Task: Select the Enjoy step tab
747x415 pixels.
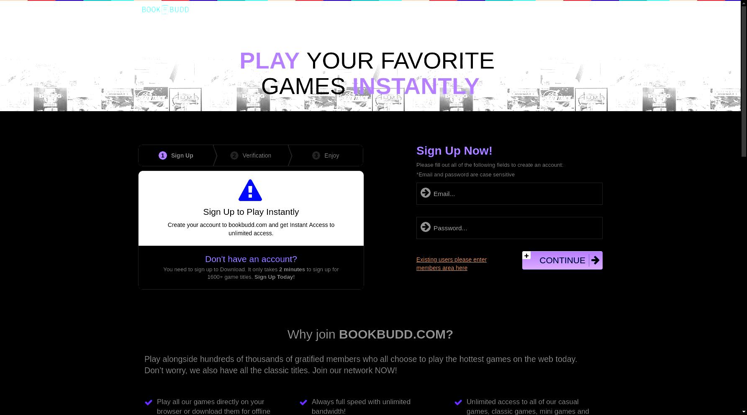Action: (326, 155)
